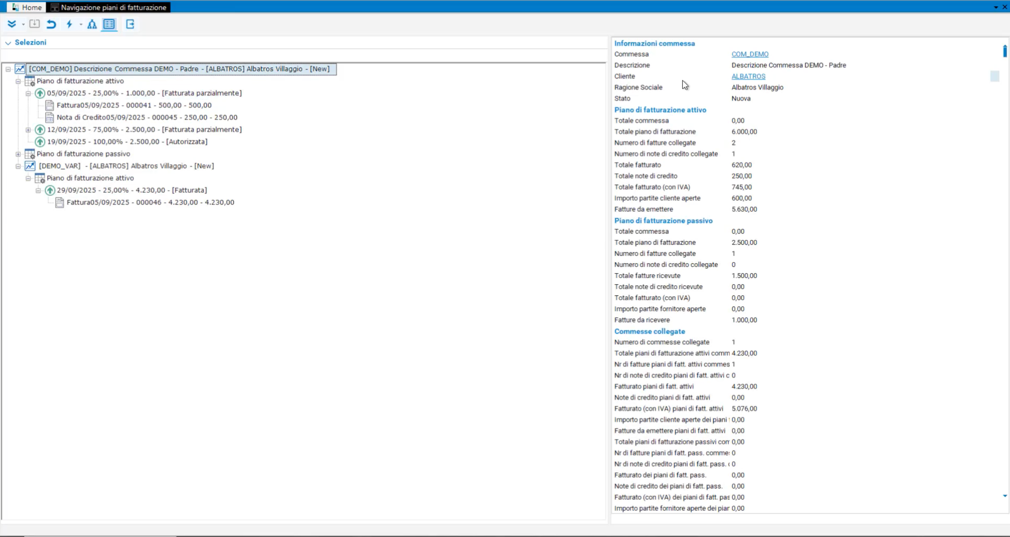Select 19/09/2025 - 100,00% Autorizzata row
Viewport: 1010px width, 537px height.
click(128, 142)
